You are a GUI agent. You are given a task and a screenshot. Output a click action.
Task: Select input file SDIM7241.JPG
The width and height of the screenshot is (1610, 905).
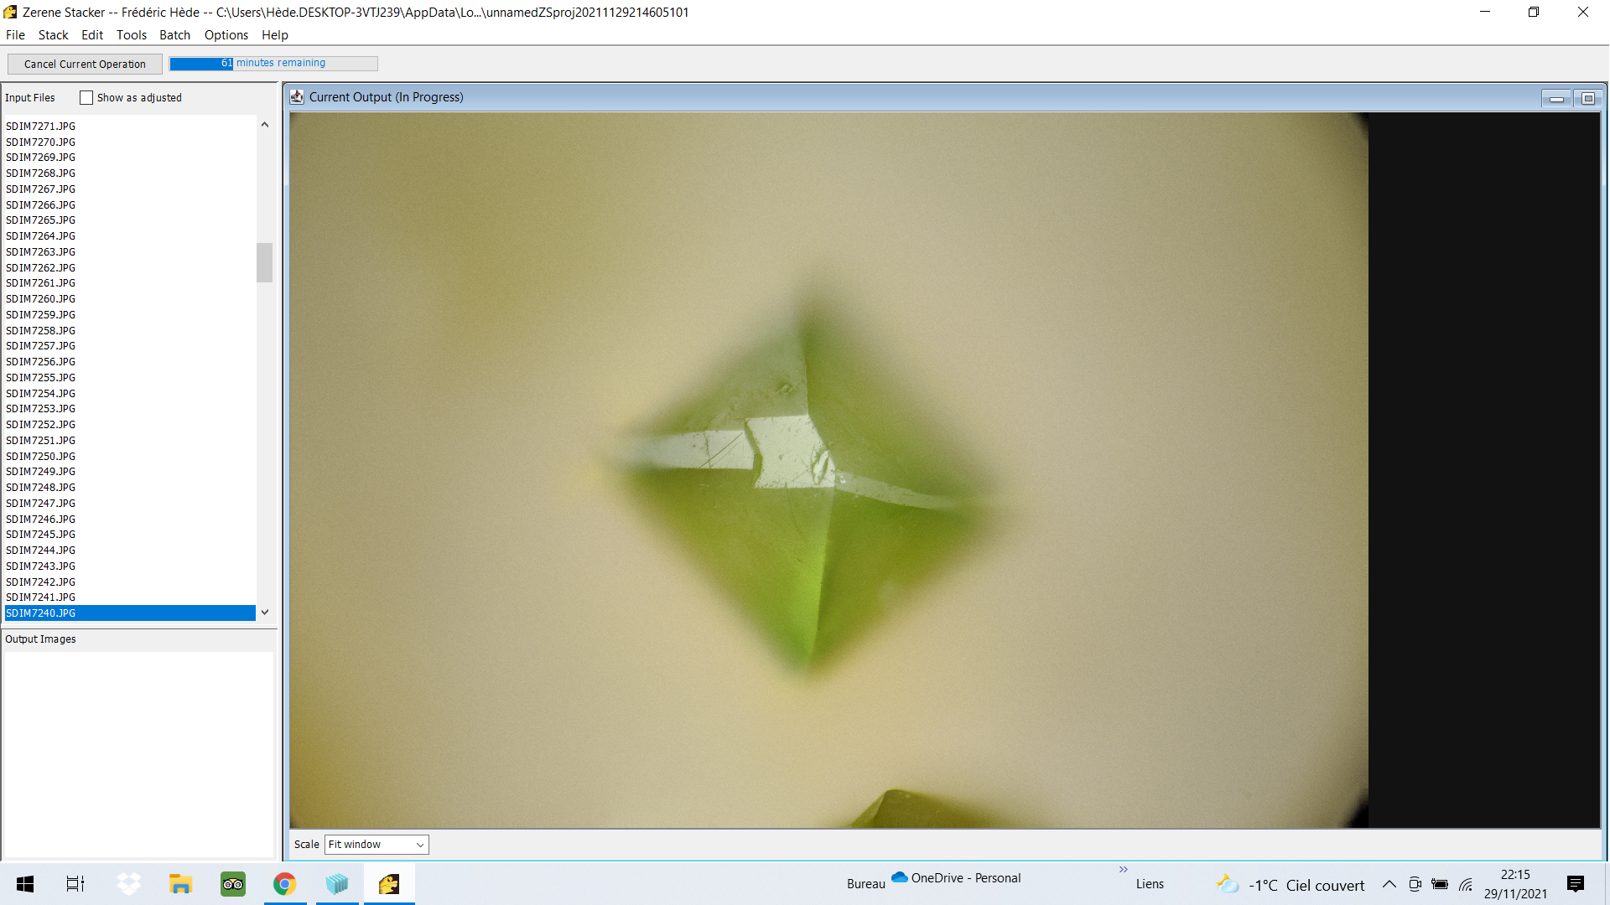130,597
